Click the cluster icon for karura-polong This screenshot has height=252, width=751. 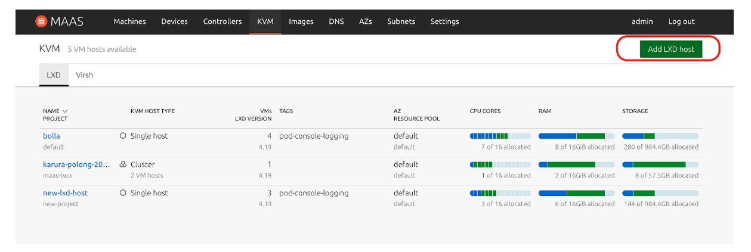tap(123, 164)
